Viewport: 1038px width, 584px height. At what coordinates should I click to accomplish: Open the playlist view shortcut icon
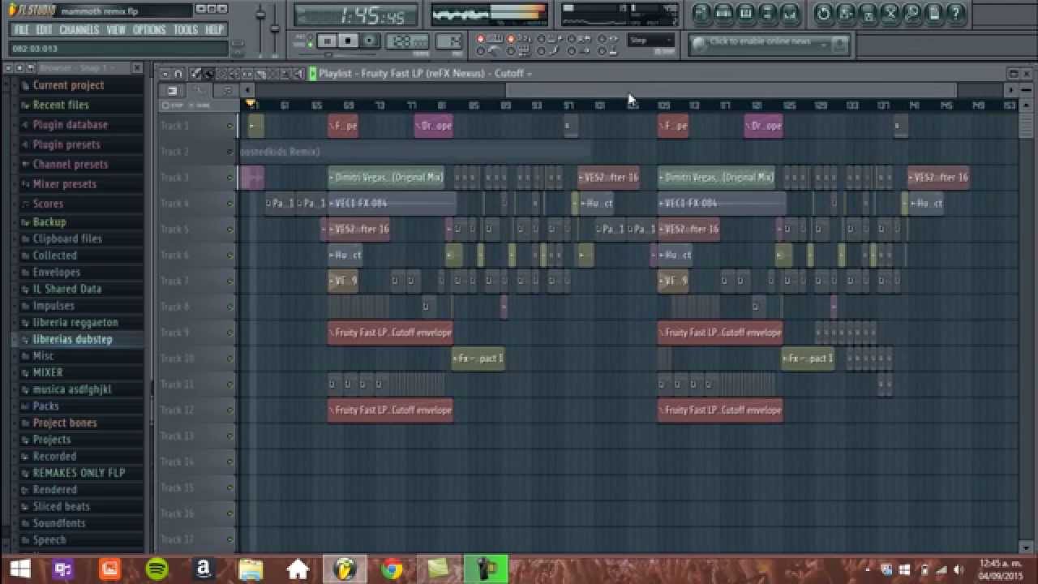click(701, 13)
